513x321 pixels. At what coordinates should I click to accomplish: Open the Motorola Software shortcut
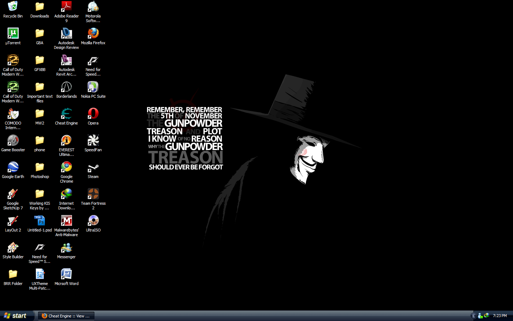93,12
